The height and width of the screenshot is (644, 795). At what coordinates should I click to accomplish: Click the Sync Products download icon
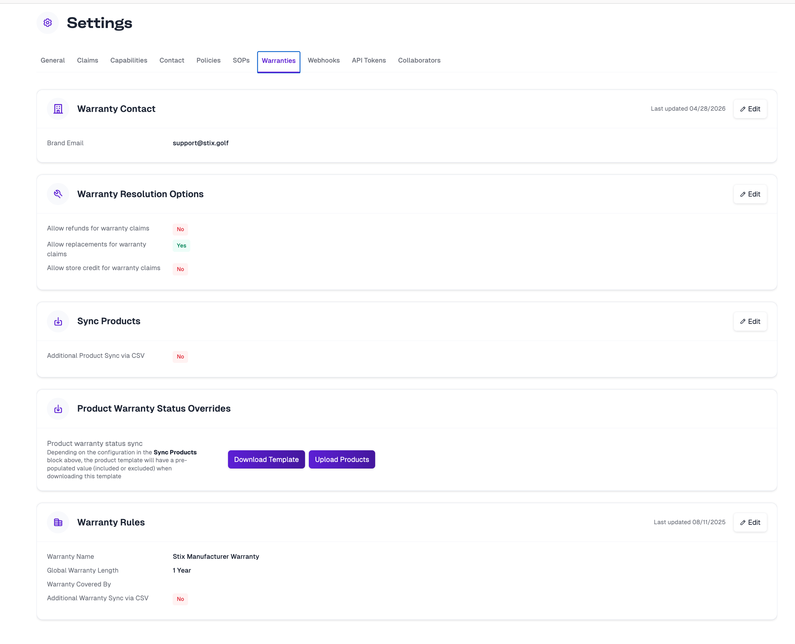pyautogui.click(x=58, y=321)
